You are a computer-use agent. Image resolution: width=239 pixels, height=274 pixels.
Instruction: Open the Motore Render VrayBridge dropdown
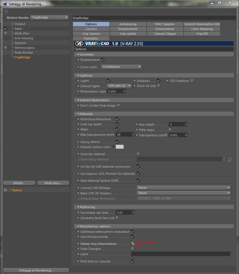click(49, 17)
